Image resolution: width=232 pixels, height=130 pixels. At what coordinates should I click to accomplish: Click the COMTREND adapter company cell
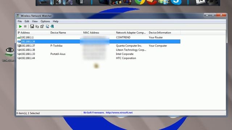pyautogui.click(x=123, y=38)
